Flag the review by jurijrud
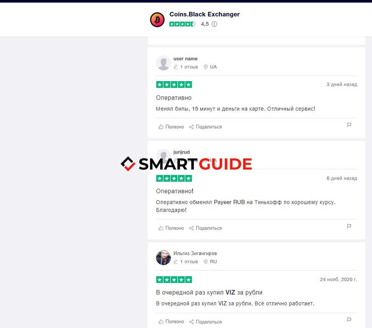This screenshot has height=328, width=372. click(x=349, y=226)
